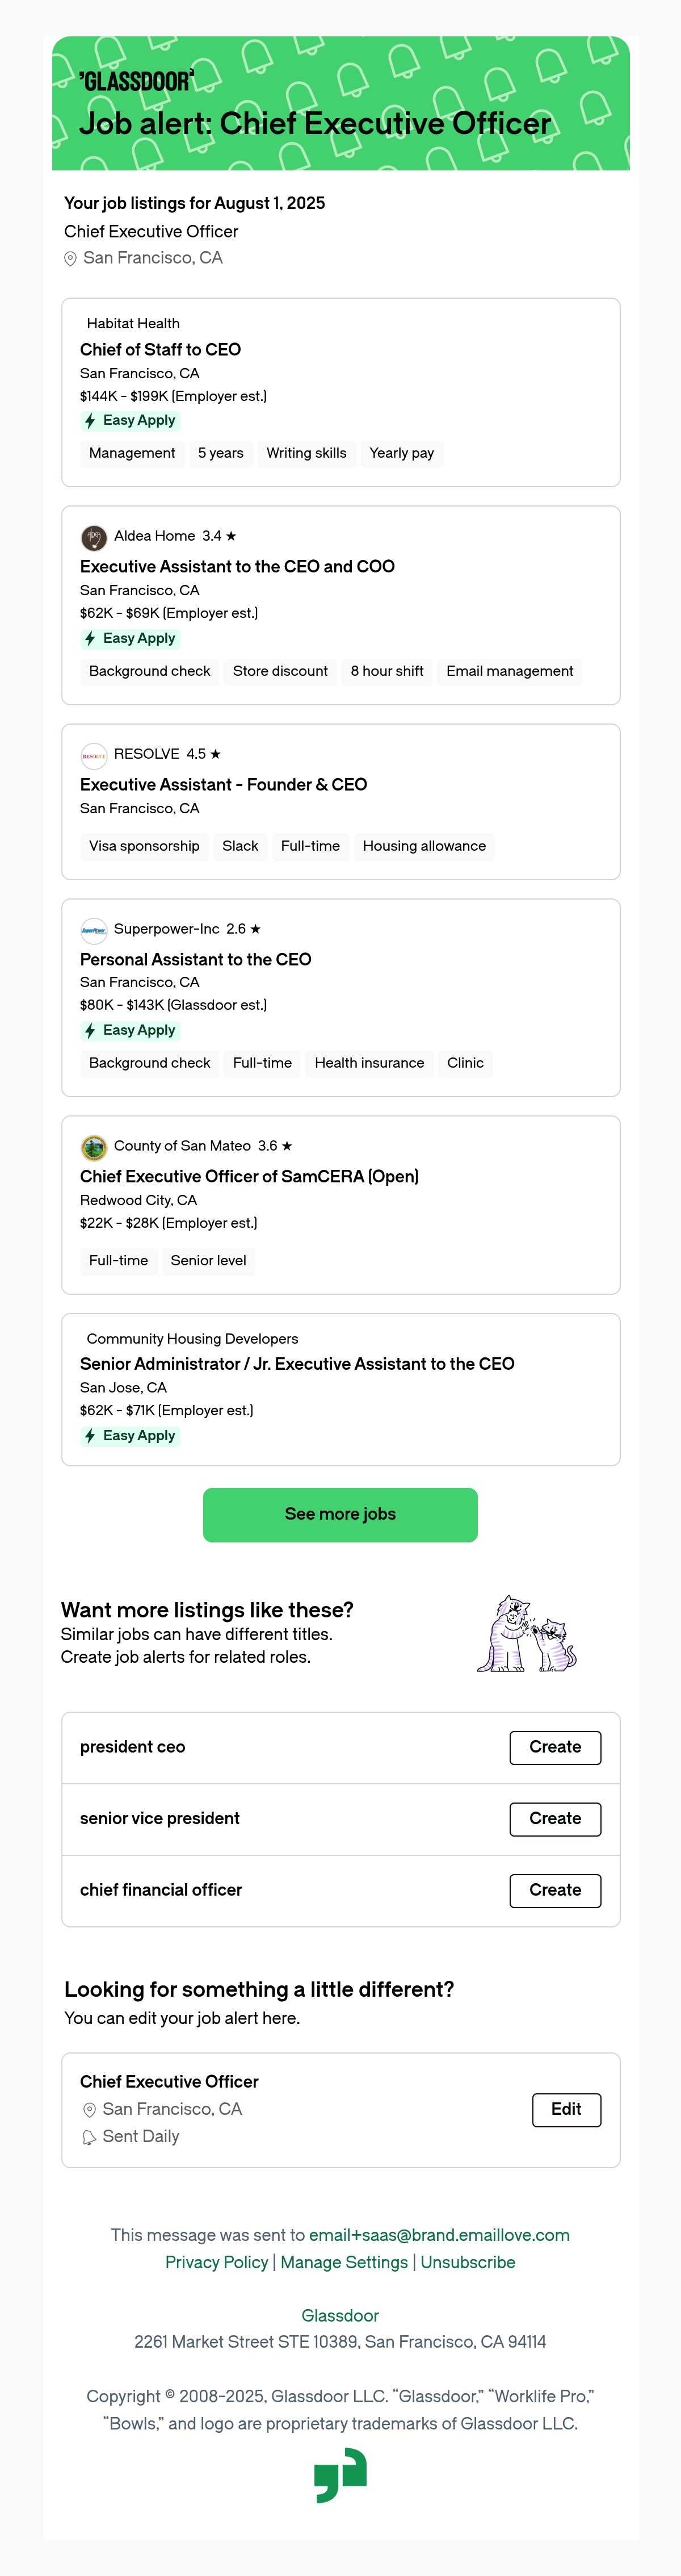
Task: Click the Aldea Home company logo
Action: tap(94, 537)
